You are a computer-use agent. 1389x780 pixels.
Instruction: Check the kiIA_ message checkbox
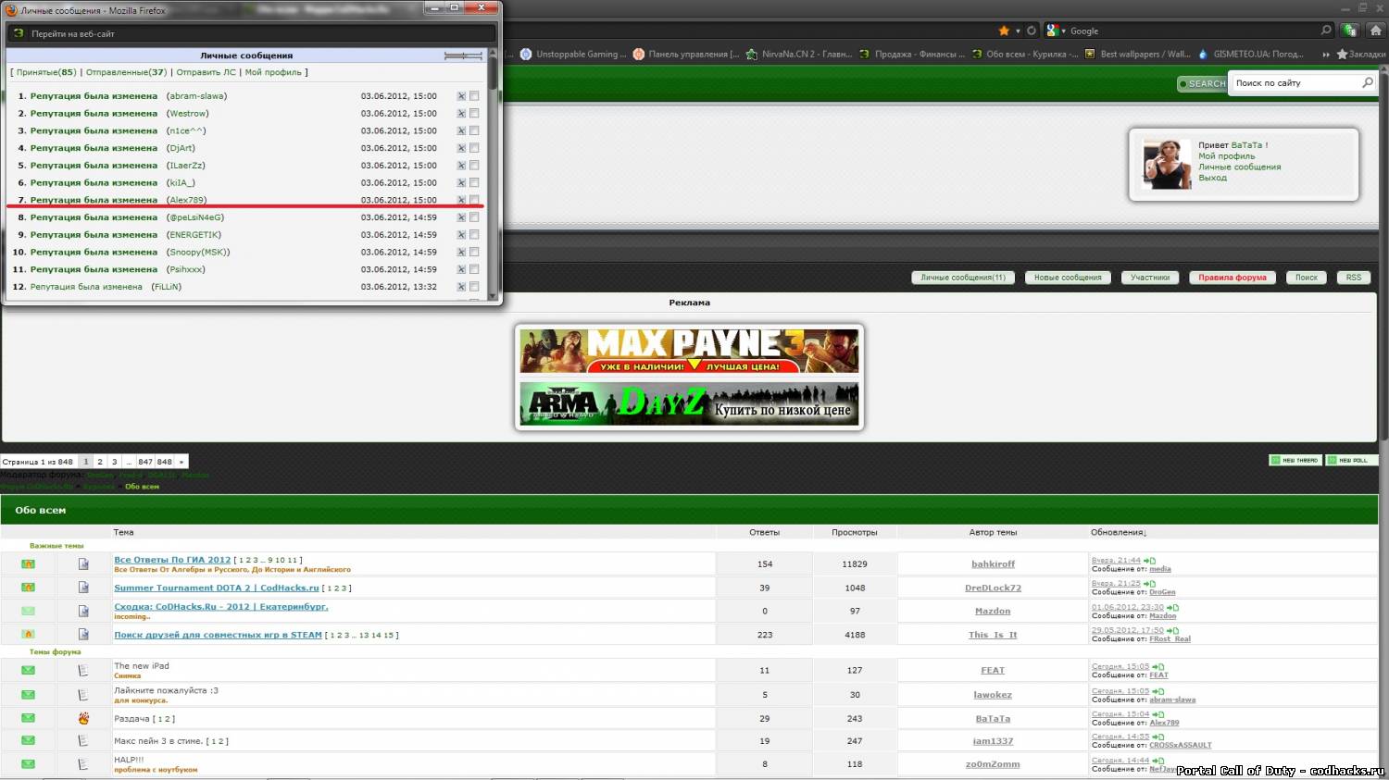474,183
